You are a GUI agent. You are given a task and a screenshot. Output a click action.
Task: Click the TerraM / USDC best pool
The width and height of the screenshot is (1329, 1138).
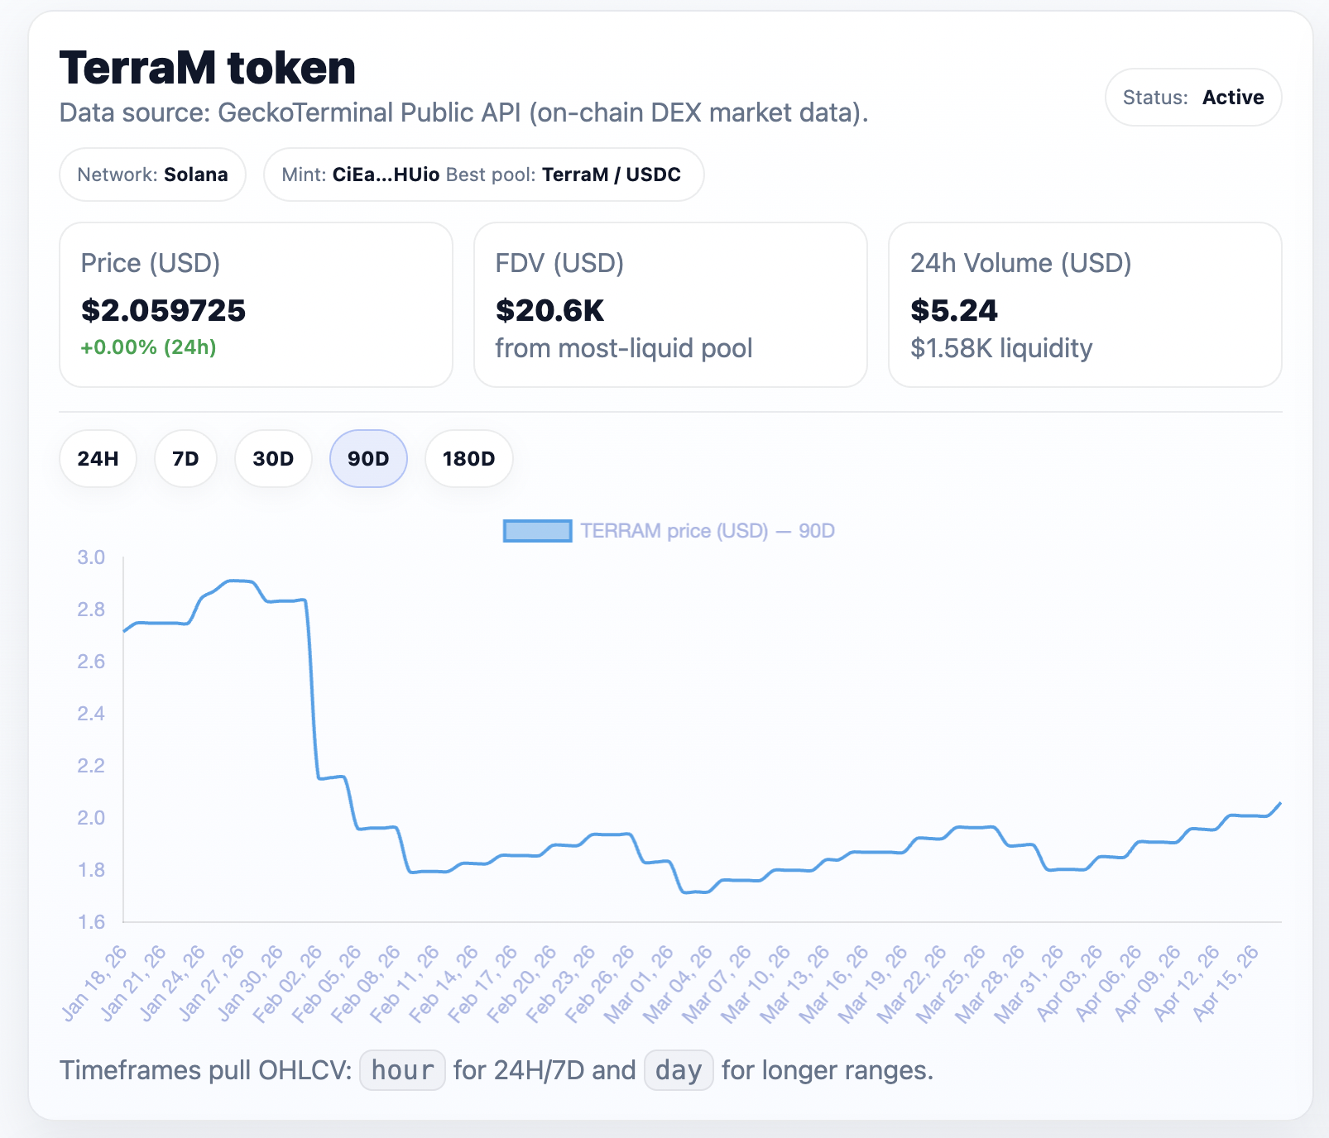(x=611, y=175)
